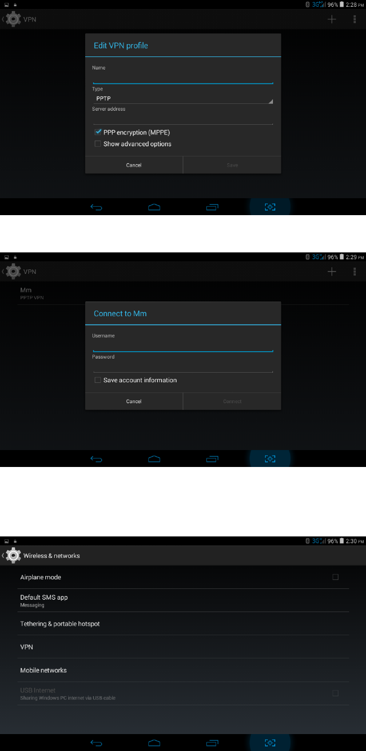Tap back navigation arrow on Wireless & networks screen
The width and height of the screenshot is (366, 751).
[x=96, y=743]
